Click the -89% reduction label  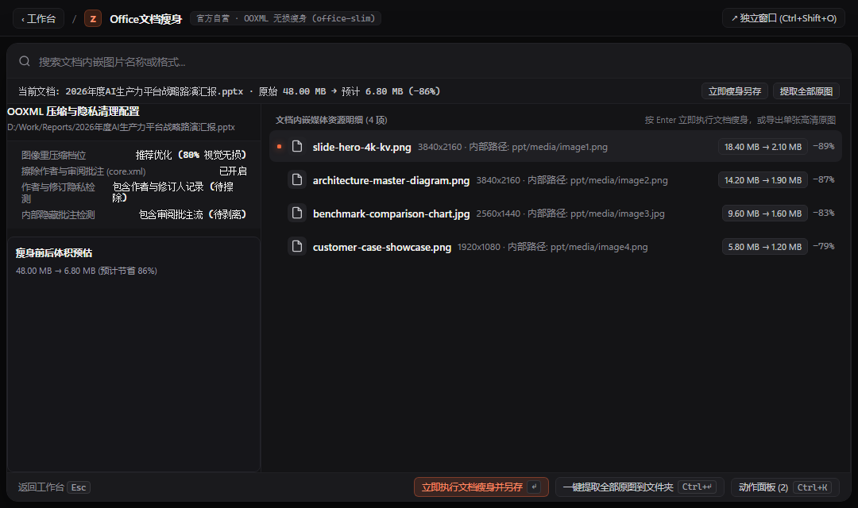point(824,146)
